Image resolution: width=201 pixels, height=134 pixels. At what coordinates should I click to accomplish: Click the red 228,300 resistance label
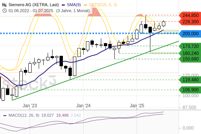point(190,22)
